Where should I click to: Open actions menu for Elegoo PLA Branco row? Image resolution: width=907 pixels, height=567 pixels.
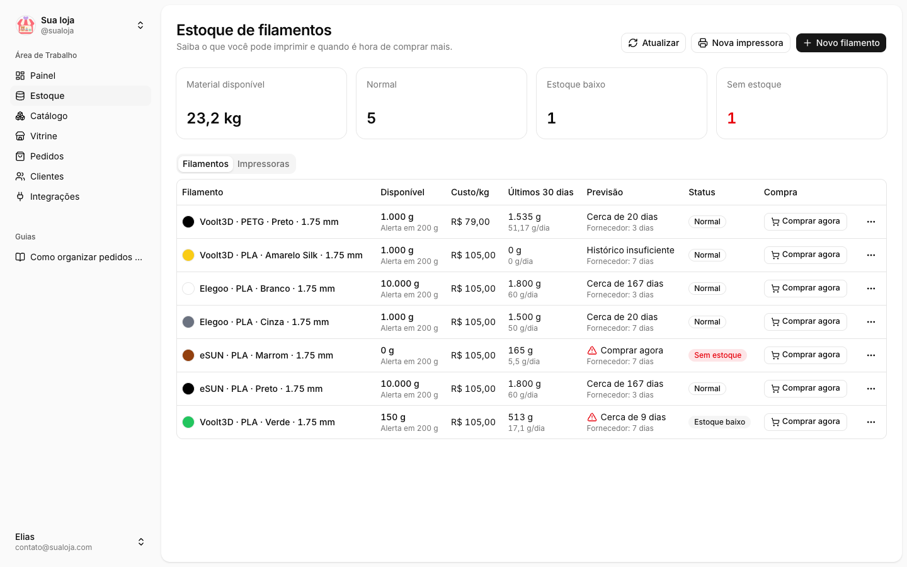coord(871,289)
